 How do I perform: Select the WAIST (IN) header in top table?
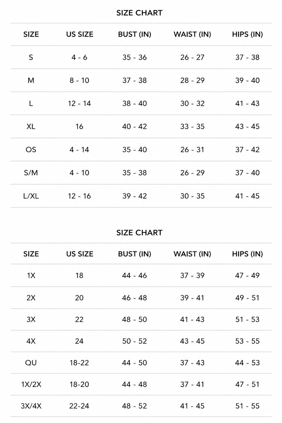point(192,34)
